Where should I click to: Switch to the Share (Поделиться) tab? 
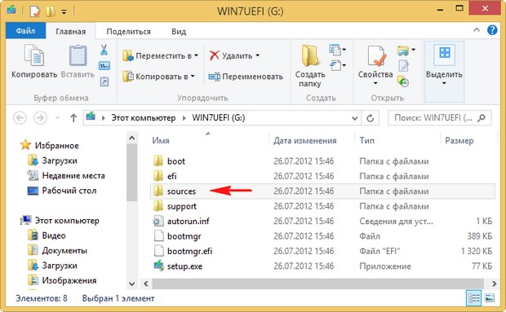pyautogui.click(x=128, y=32)
